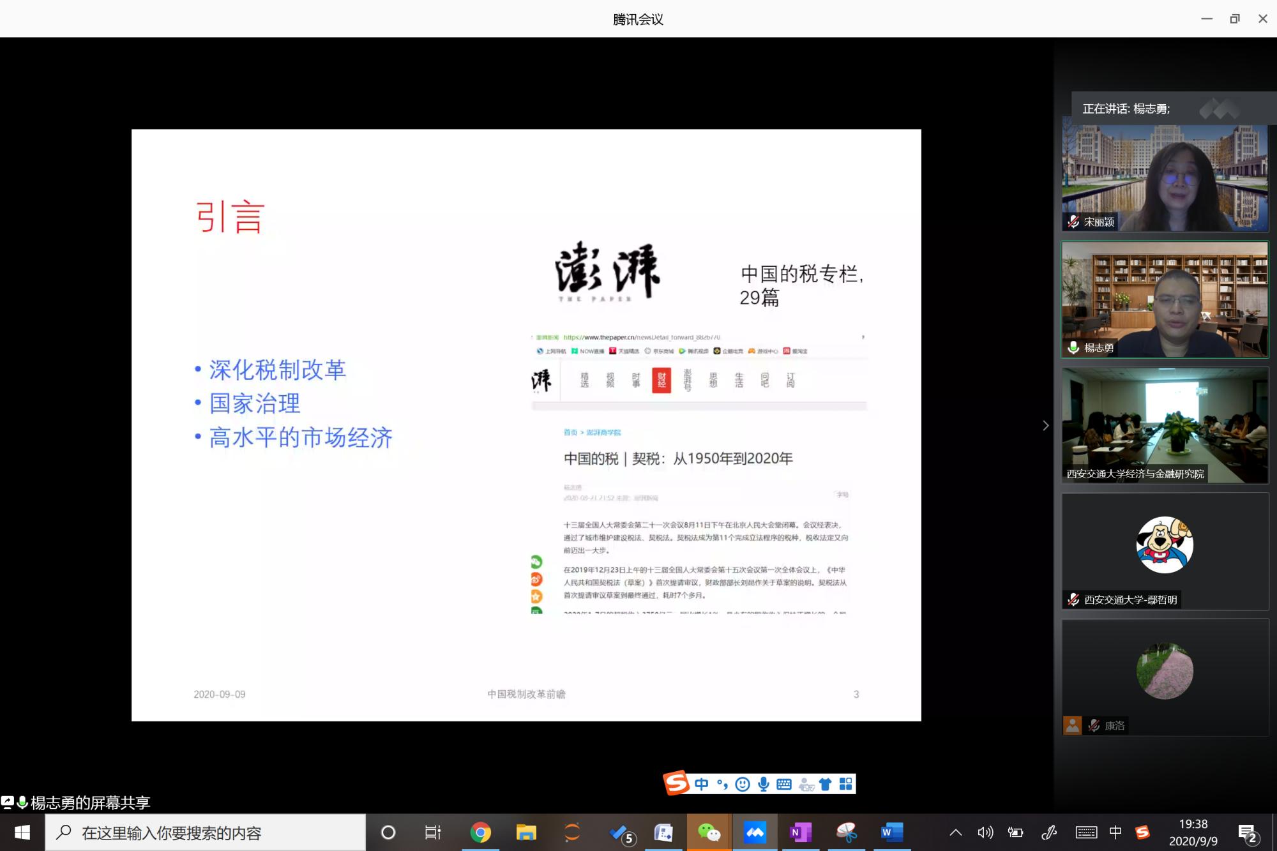The height and width of the screenshot is (851, 1277).
Task: Open the Sogou skin shirt icon
Action: pyautogui.click(x=825, y=784)
